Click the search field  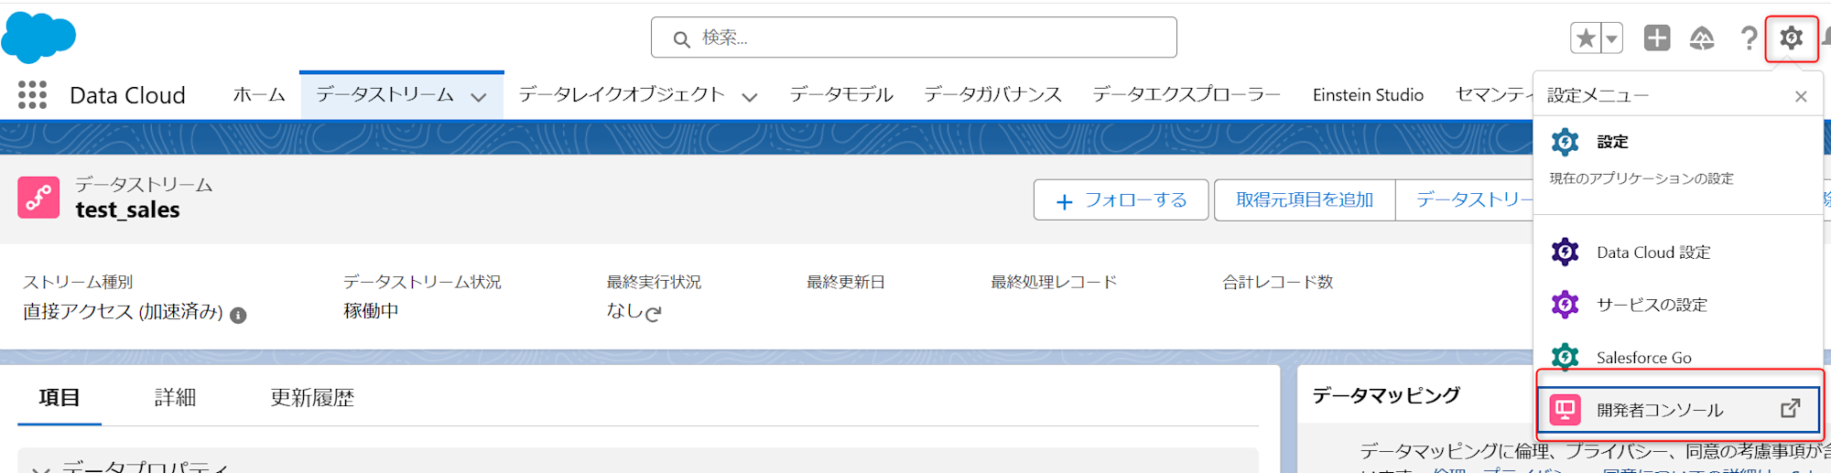[x=914, y=38]
